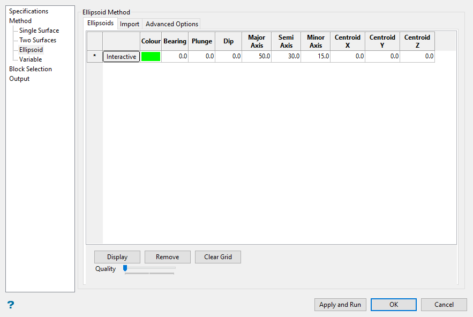
Task: Click the Remove button
Action: pyautogui.click(x=168, y=257)
